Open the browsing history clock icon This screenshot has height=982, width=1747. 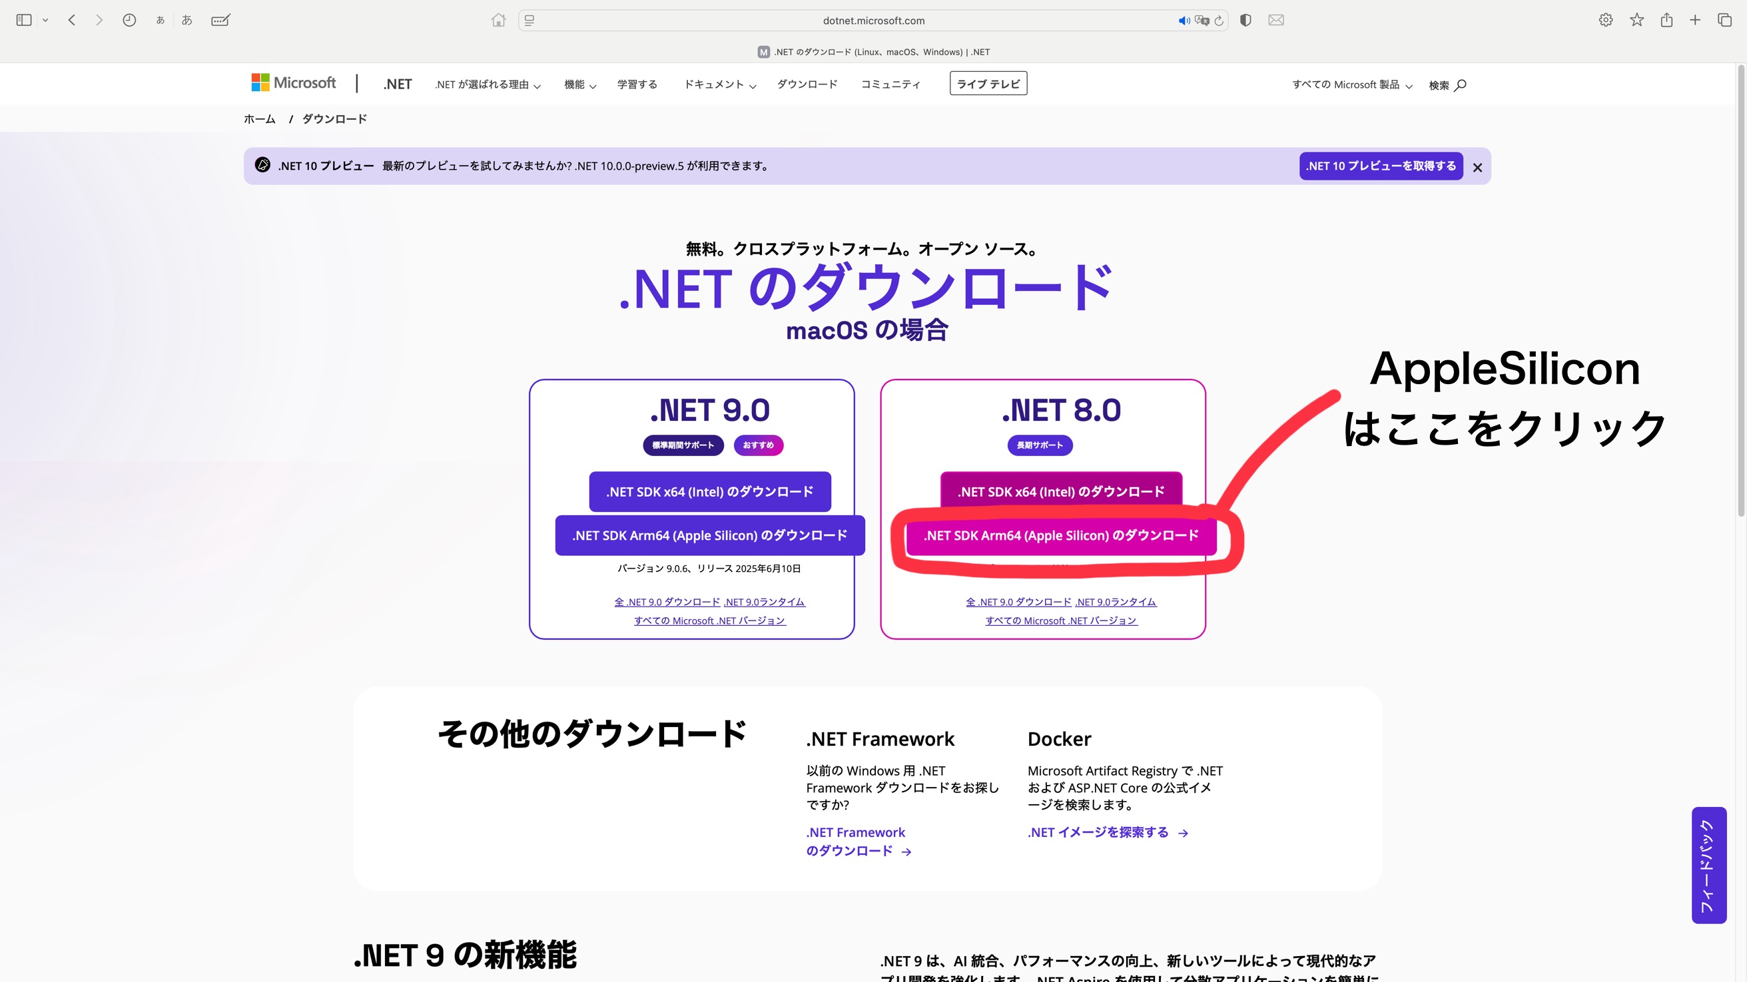(129, 21)
